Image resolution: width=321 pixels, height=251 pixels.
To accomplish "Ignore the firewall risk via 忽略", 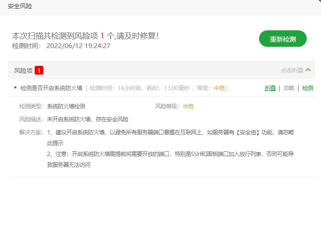I will (x=289, y=88).
